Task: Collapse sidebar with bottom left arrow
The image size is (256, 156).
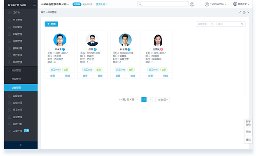Action: [x=21, y=145]
